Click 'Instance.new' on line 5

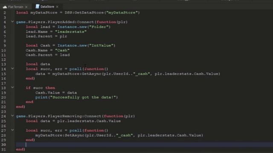coord(72,27)
